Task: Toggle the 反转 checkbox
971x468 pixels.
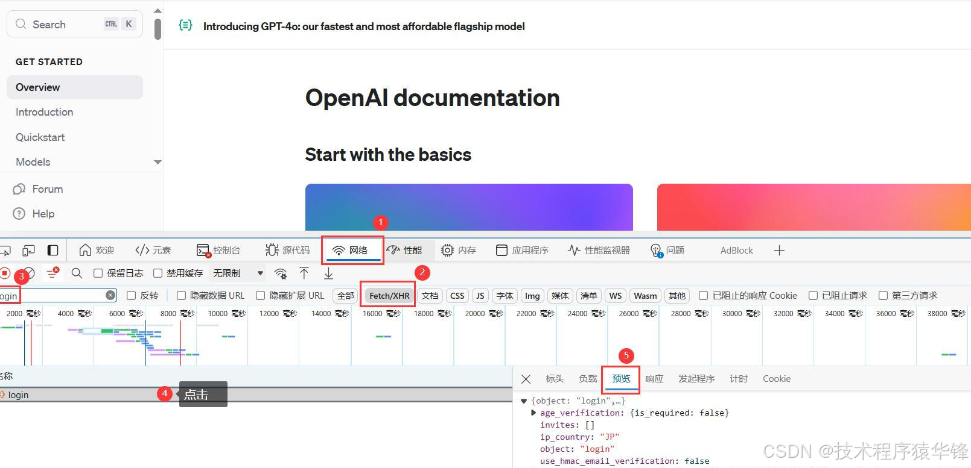Action: point(132,296)
